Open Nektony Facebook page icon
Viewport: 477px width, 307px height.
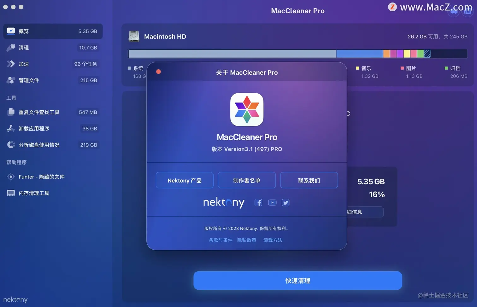tap(258, 203)
